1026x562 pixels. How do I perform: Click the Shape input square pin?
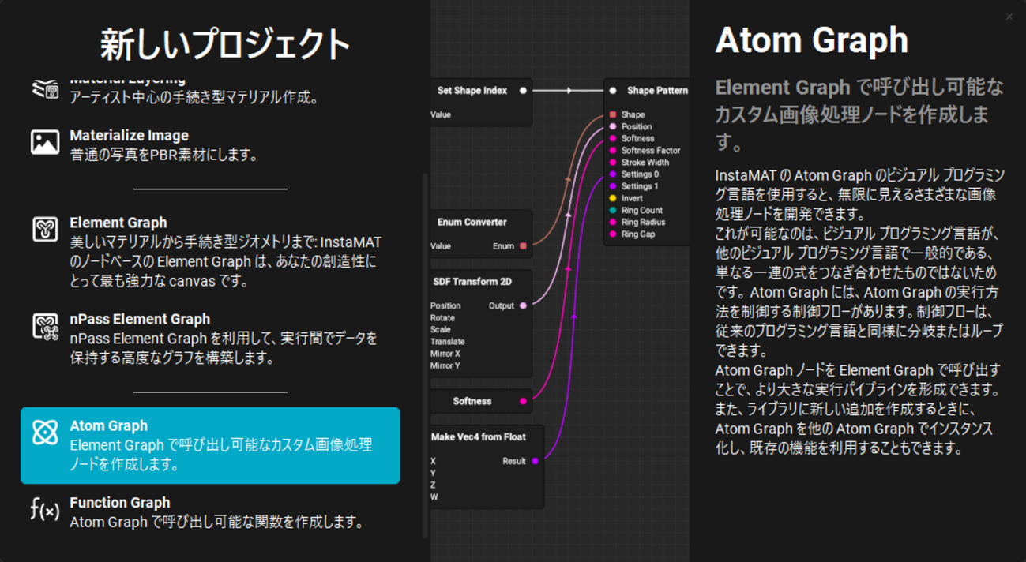pyautogui.click(x=613, y=114)
